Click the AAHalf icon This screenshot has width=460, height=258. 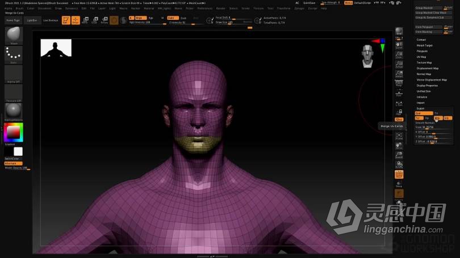(399, 74)
